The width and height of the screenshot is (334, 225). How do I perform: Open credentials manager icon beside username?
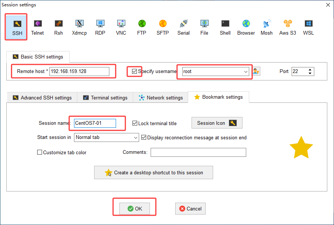coord(256,72)
